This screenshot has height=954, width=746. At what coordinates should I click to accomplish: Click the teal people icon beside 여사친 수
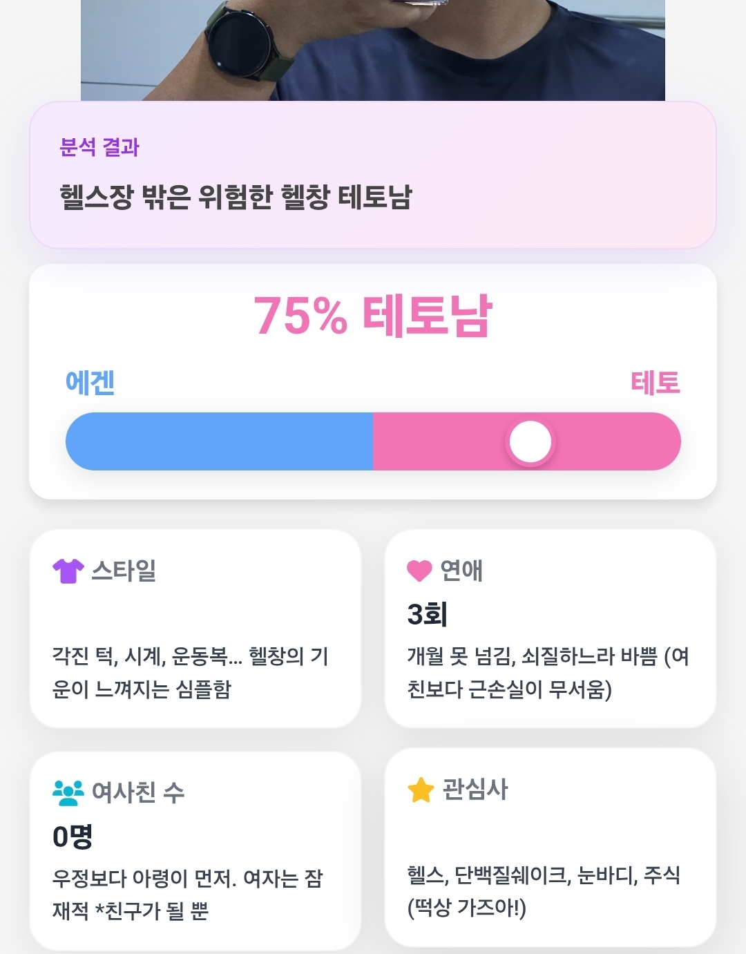point(68,792)
